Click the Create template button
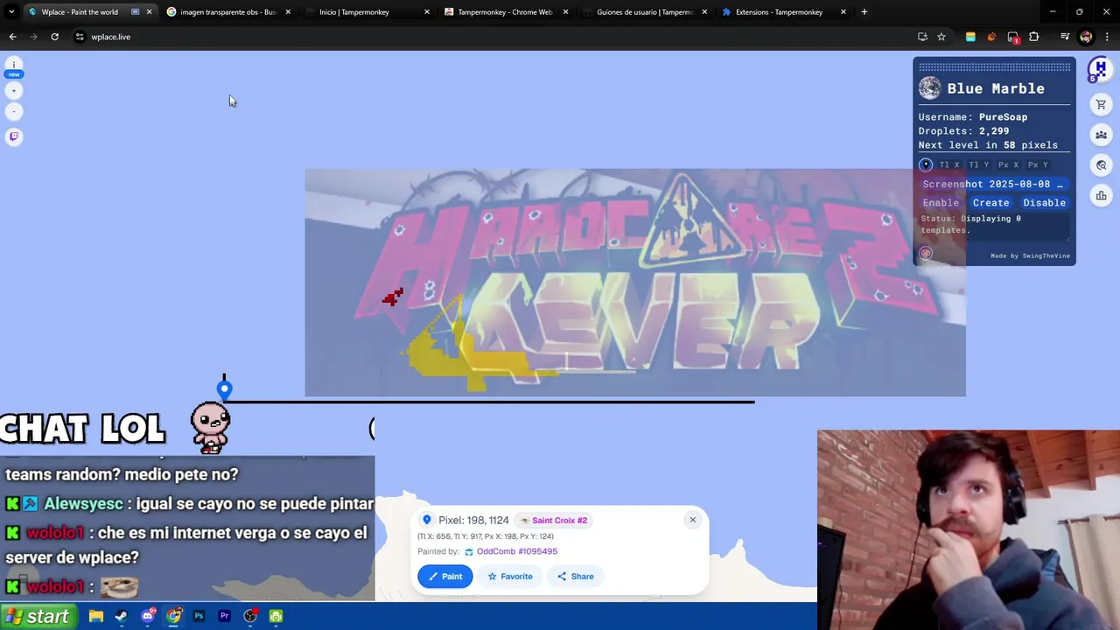Screen dimensions: 1120x630 (x=990, y=203)
